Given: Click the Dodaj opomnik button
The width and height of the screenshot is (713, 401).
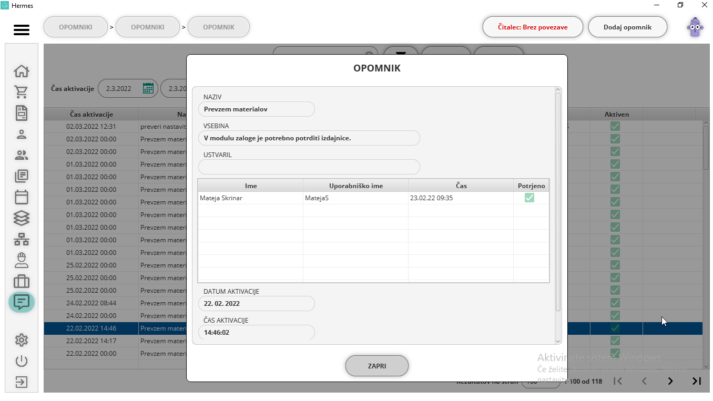Looking at the screenshot, I should (628, 27).
